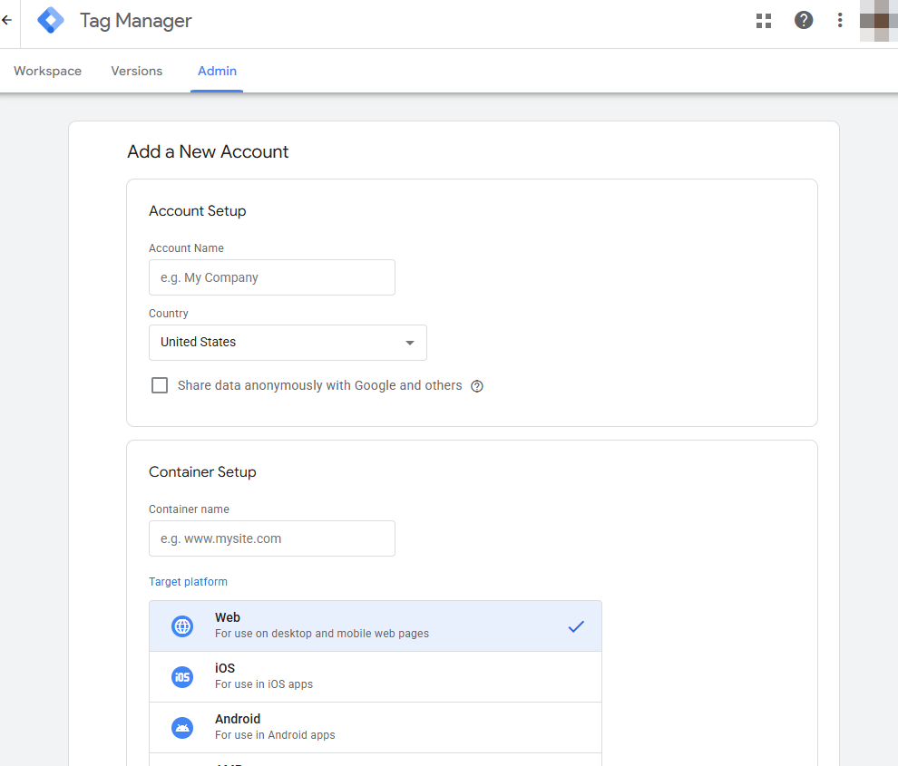
Task: Enable sharing data anonymously with Google
Action: coord(160,385)
